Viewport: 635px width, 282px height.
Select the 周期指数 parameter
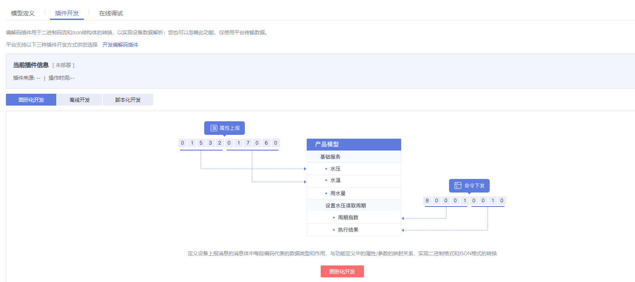pyautogui.click(x=348, y=218)
